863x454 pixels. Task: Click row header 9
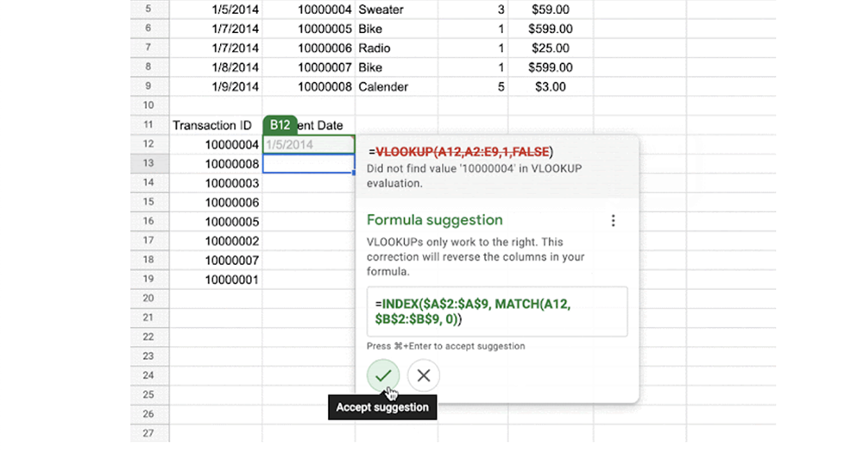[x=149, y=86]
